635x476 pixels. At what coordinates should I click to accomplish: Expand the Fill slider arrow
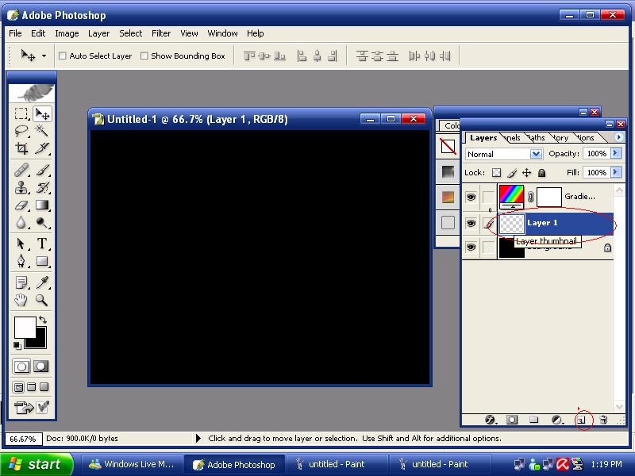click(x=615, y=172)
